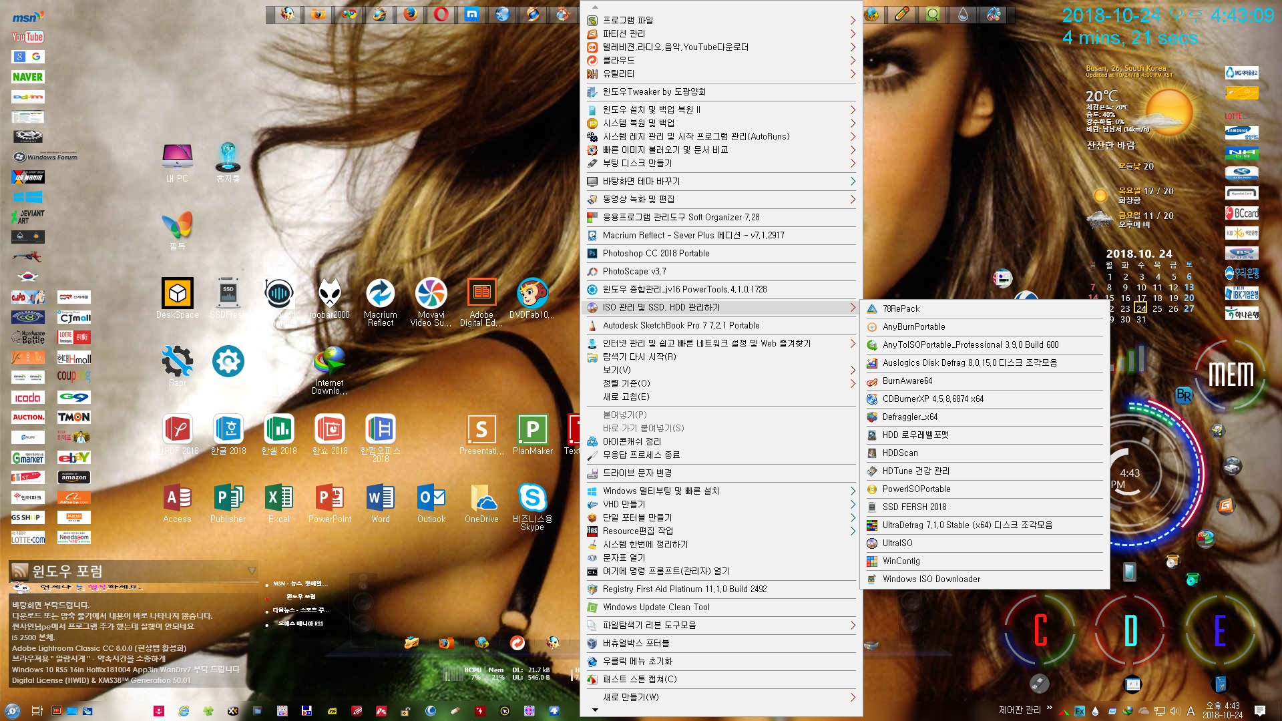The width and height of the screenshot is (1282, 721).
Task: Click the 윈도우 포럼 feed title
Action: coord(67,571)
